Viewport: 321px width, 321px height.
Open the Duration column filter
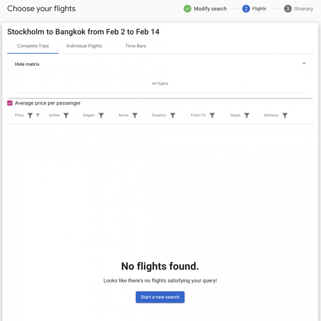coord(173,116)
